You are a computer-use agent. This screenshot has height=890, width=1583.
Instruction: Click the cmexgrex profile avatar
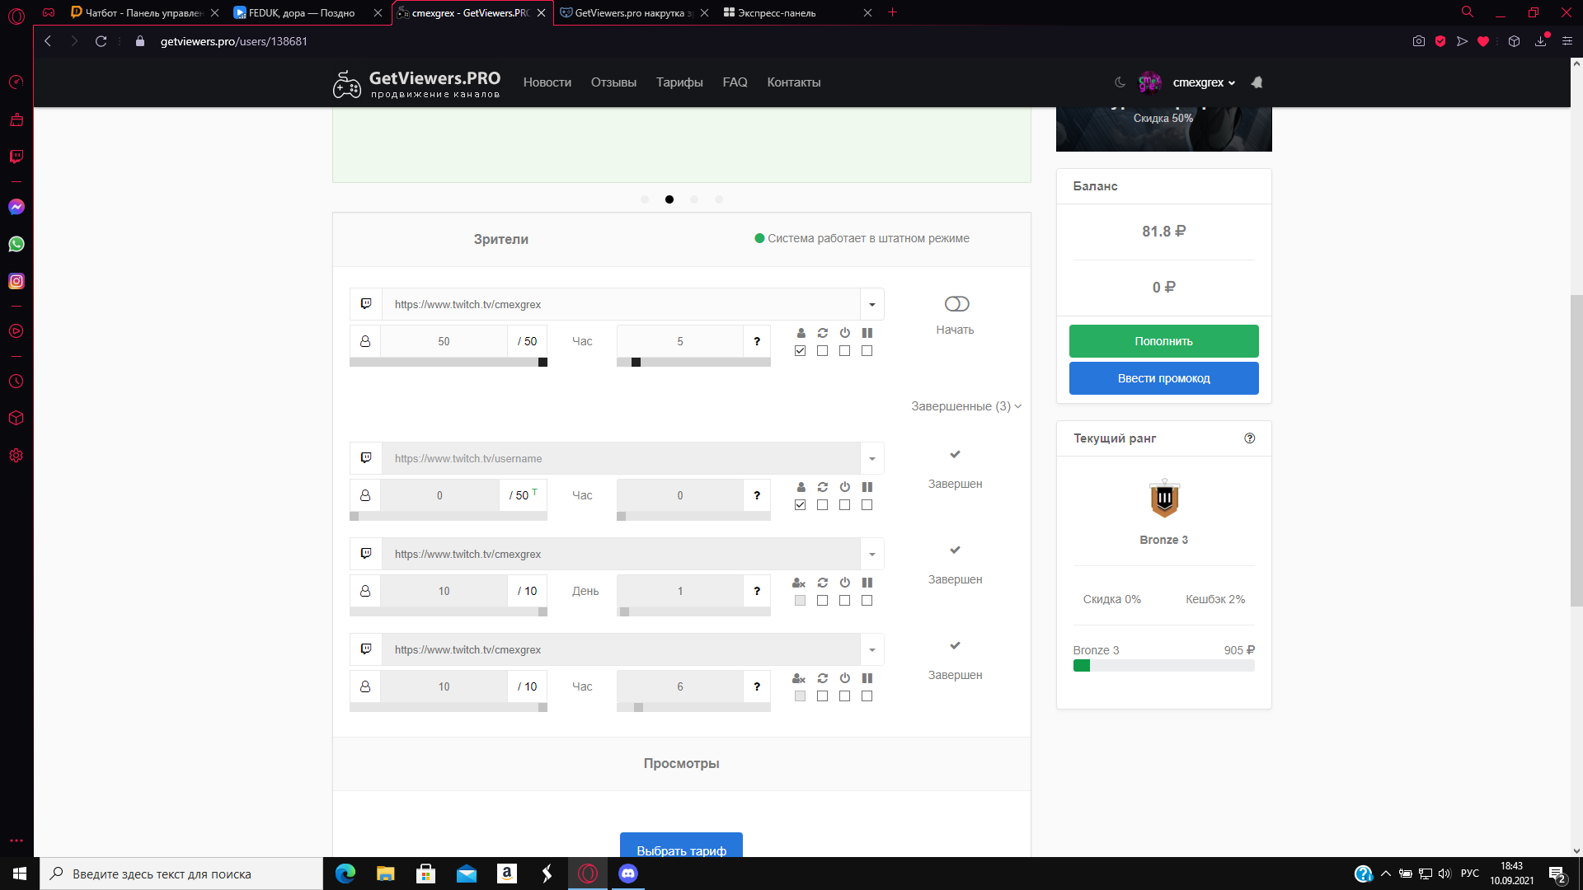click(x=1149, y=82)
